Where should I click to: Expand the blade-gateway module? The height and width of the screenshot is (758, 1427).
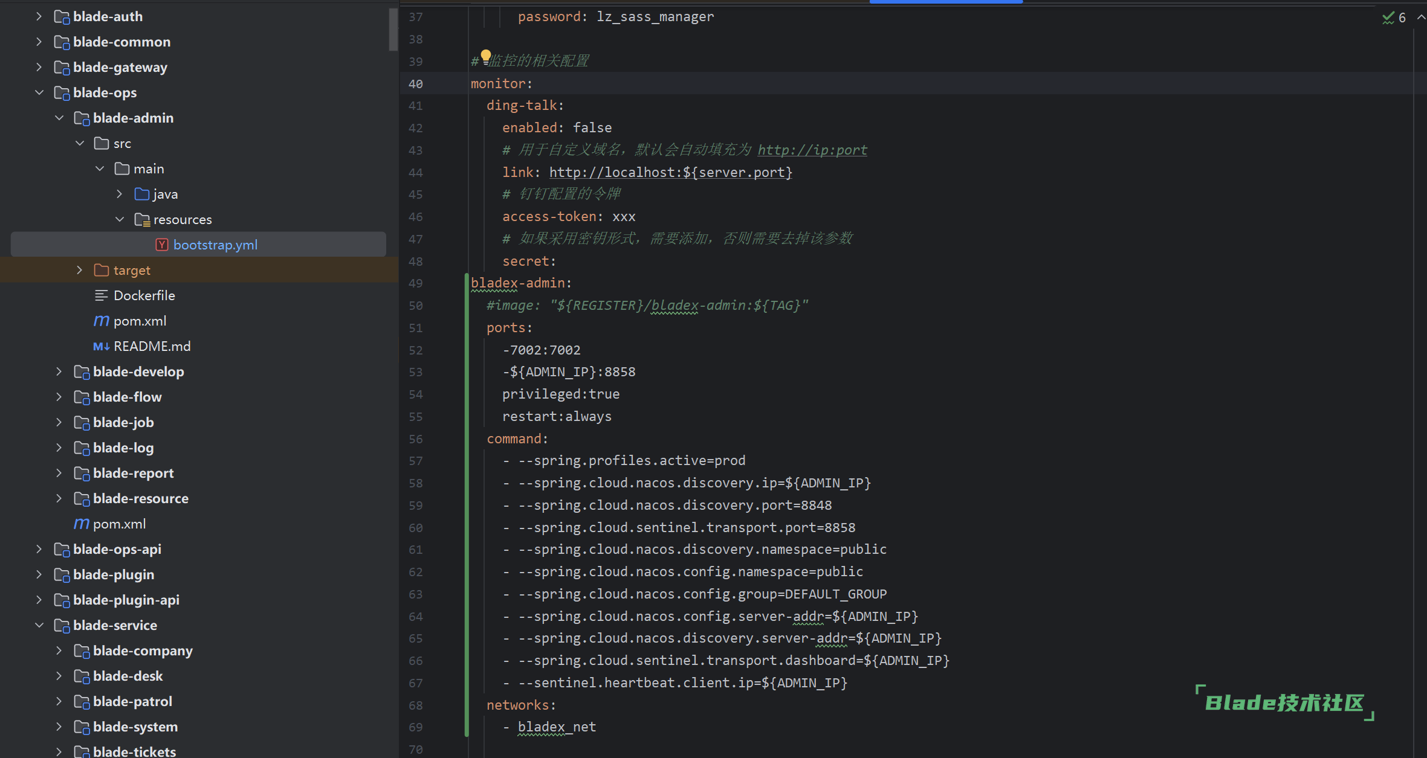pos(39,68)
